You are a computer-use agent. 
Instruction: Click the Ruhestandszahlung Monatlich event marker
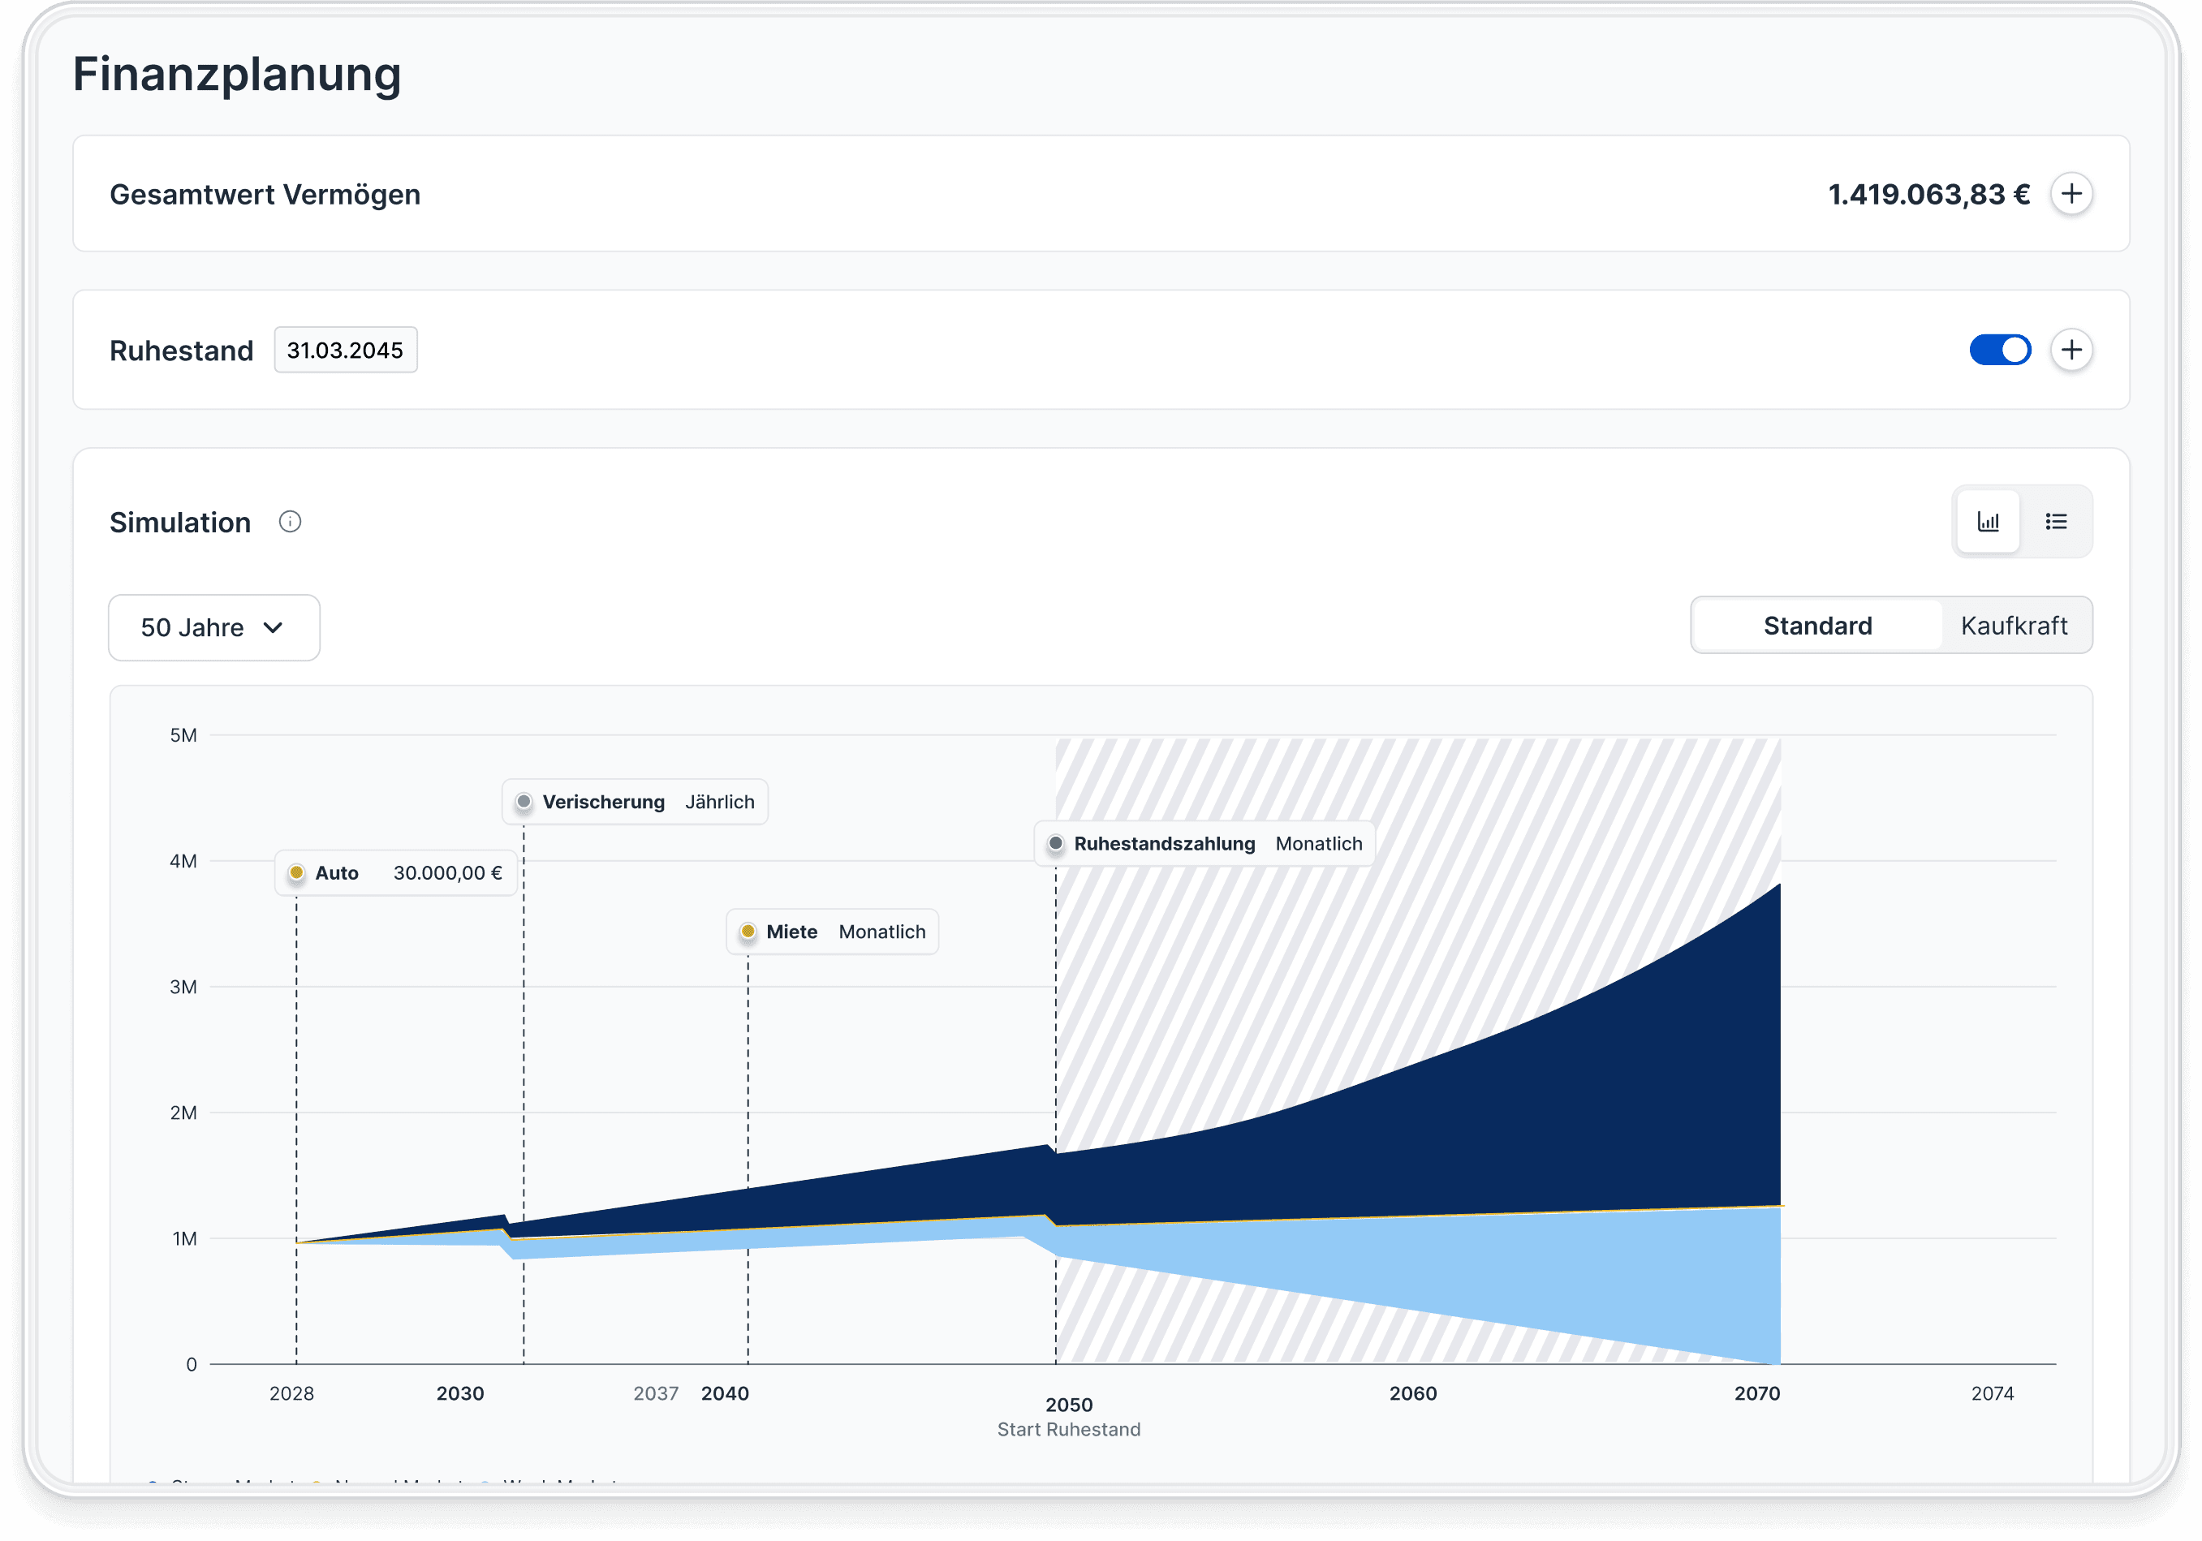1204,844
